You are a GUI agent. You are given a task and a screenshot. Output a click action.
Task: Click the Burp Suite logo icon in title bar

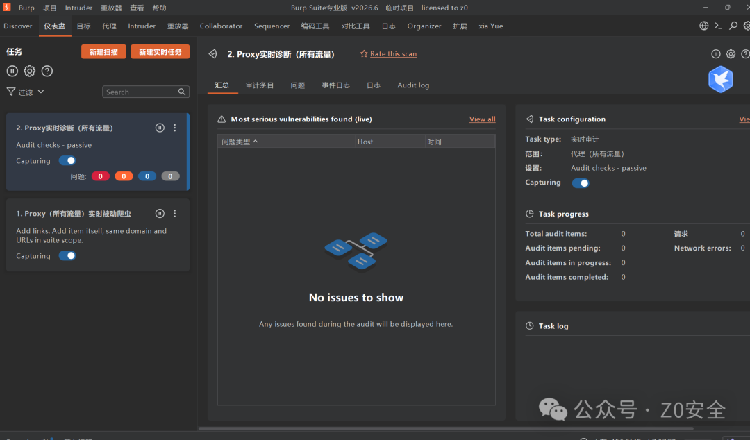pyautogui.click(x=6, y=7)
